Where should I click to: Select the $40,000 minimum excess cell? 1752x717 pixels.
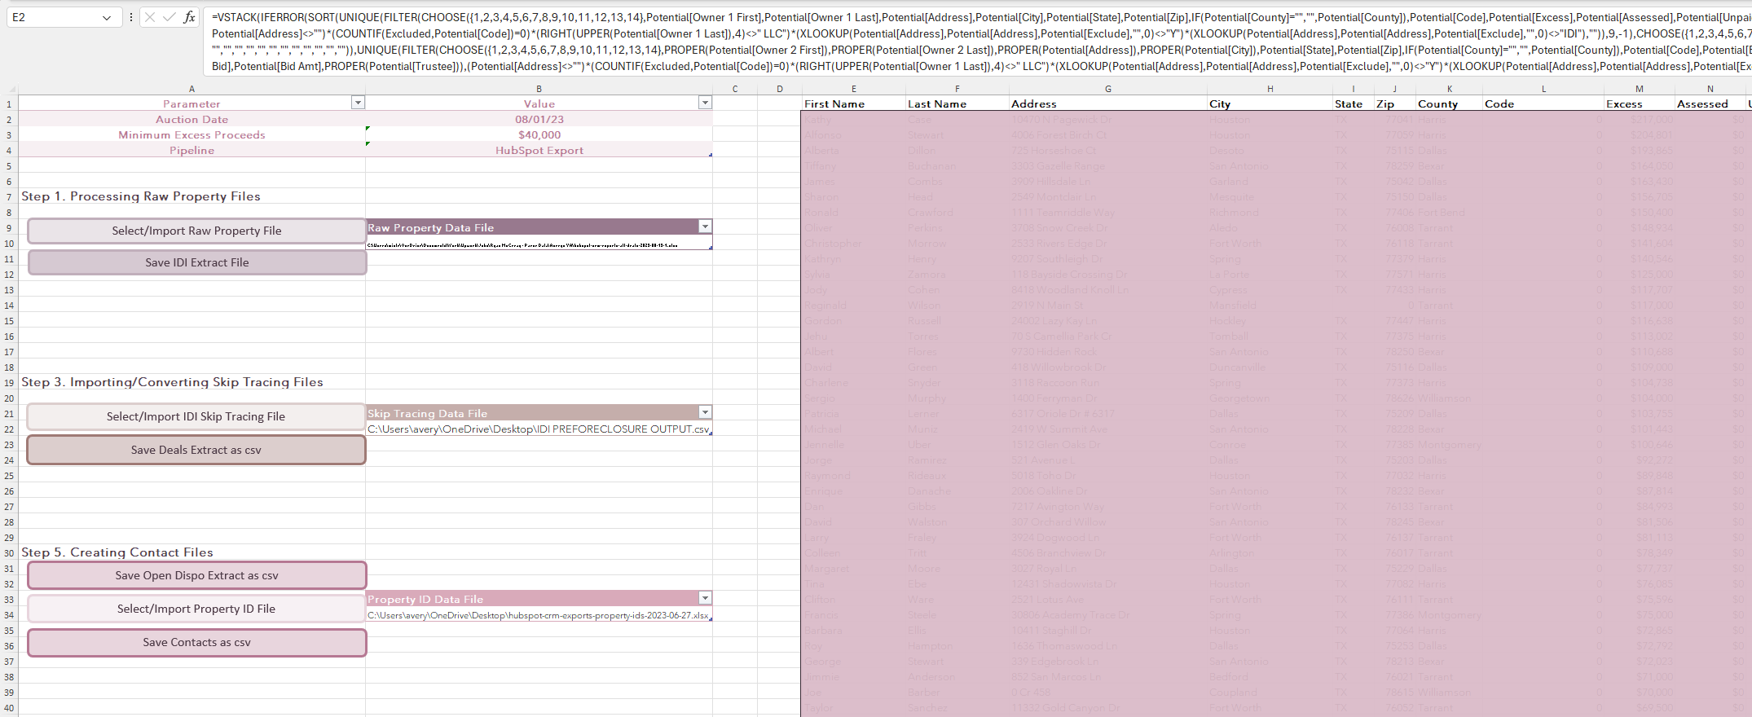click(539, 134)
